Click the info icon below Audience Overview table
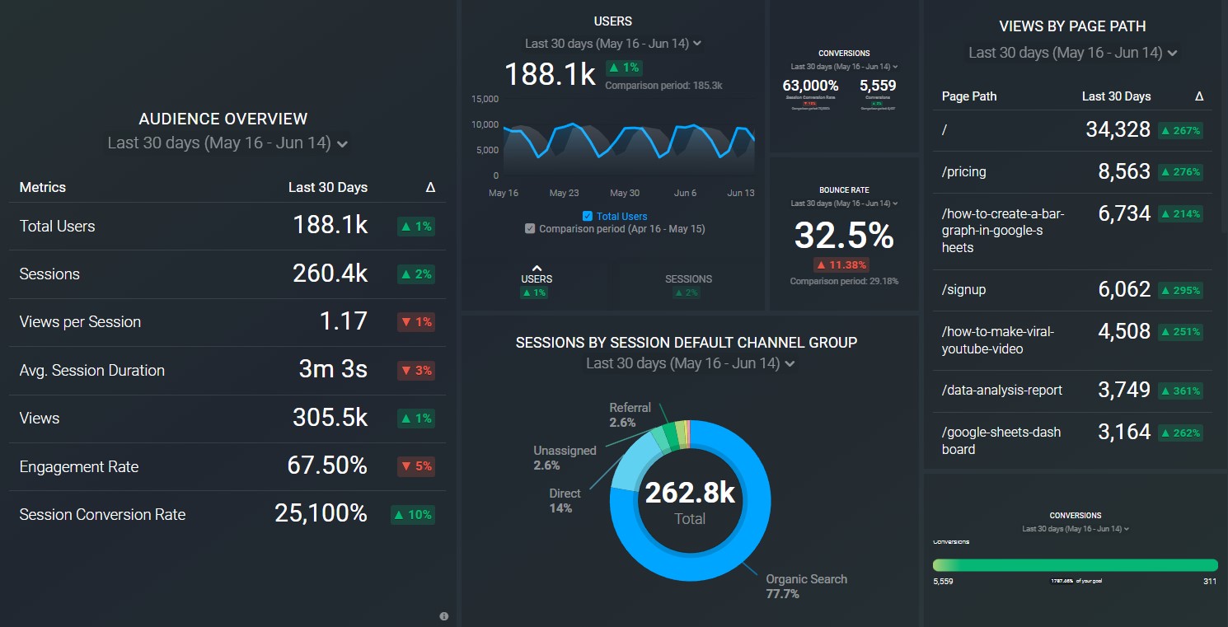Image resolution: width=1228 pixels, height=627 pixels. coord(444,616)
